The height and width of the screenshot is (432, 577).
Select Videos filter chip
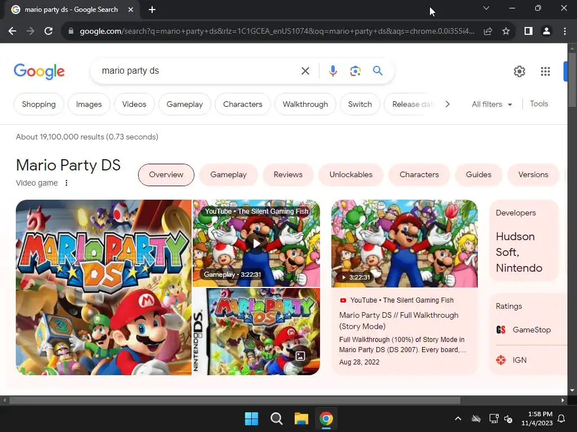click(134, 104)
